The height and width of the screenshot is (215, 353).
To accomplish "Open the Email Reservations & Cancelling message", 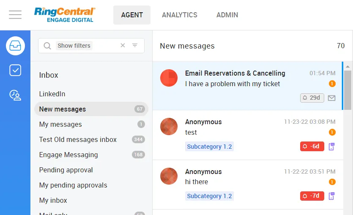I will 235,73.
